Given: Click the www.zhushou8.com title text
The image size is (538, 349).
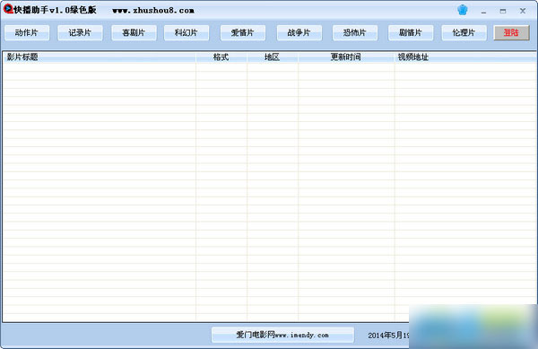Looking at the screenshot, I should (153, 11).
